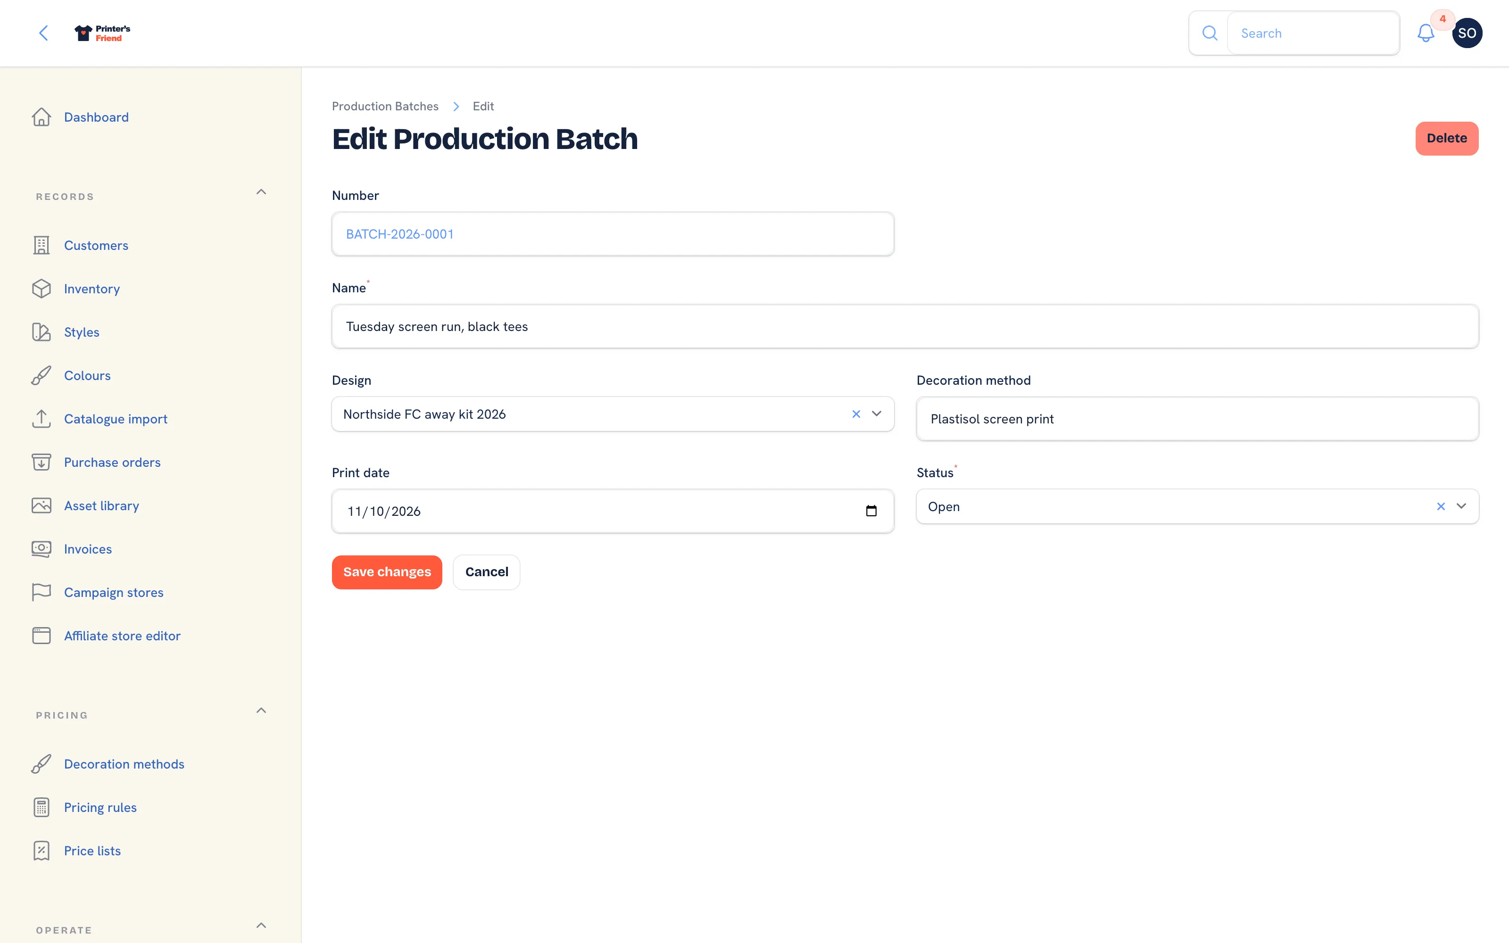Click the Colours paintbrush icon

click(42, 375)
